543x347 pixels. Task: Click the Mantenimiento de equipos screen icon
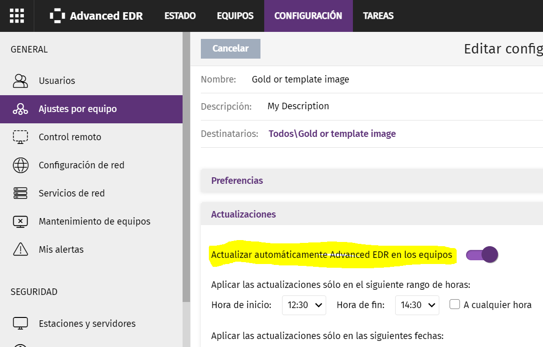pos(21,222)
